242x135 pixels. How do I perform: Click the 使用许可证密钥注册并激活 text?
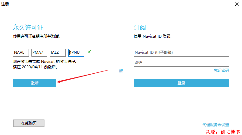[37, 36]
